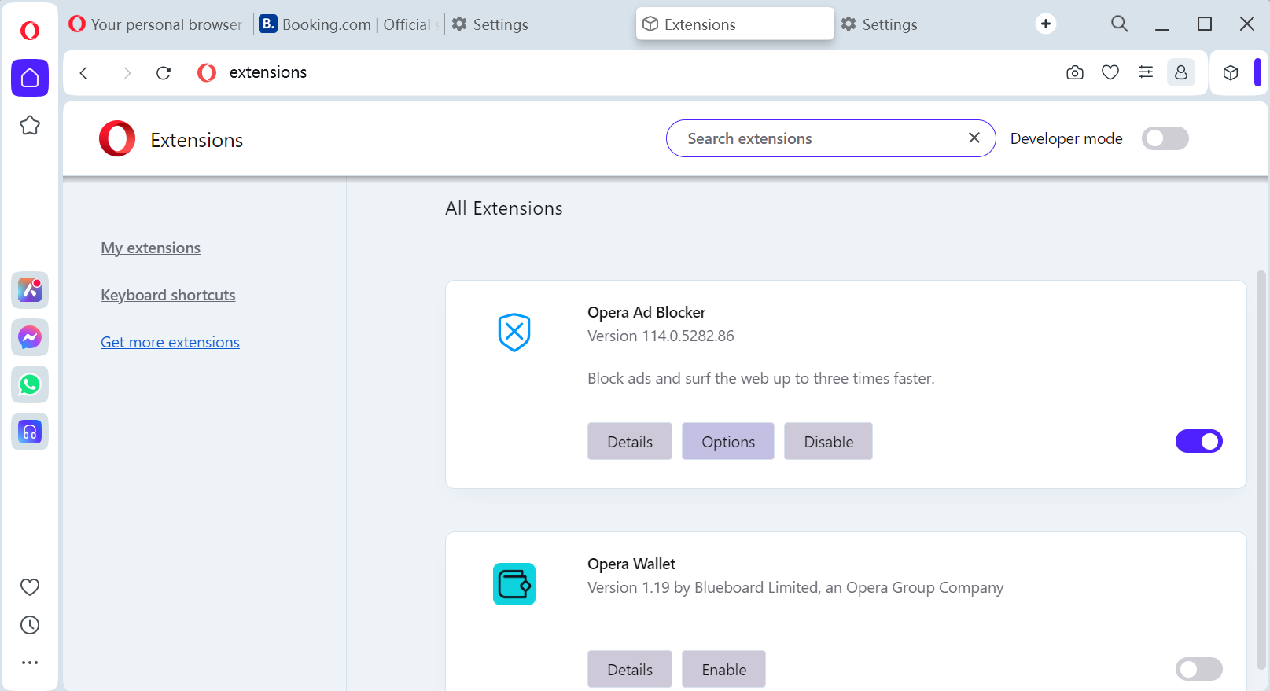Switch to Your personal browser tab
The height and width of the screenshot is (691, 1270).
[x=157, y=24]
